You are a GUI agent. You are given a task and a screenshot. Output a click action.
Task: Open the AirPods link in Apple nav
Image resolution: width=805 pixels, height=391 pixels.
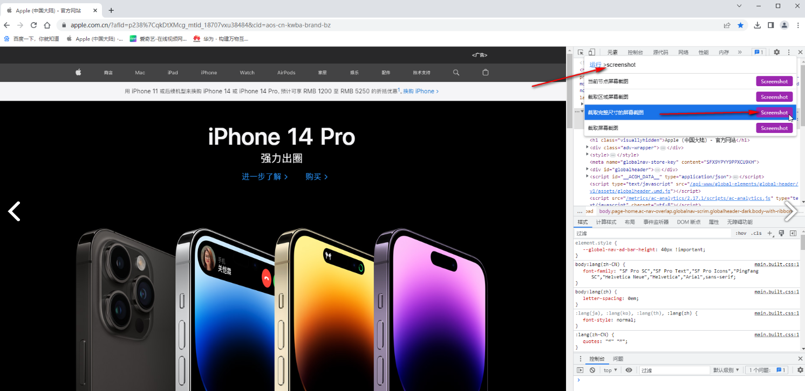pyautogui.click(x=286, y=73)
